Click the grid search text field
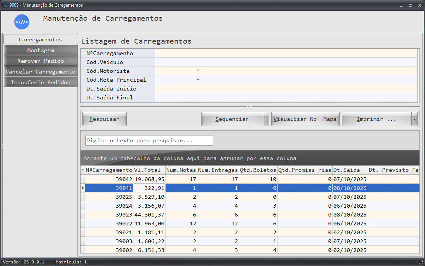The height and width of the screenshot is (266, 425). [149, 141]
